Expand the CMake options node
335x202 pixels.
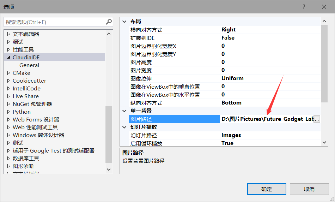[x=8, y=73]
